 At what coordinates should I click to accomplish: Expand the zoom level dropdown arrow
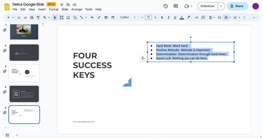click(49, 17)
